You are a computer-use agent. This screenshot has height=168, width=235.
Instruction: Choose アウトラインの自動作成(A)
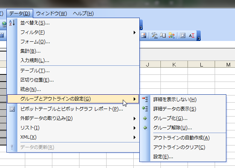point(183,138)
